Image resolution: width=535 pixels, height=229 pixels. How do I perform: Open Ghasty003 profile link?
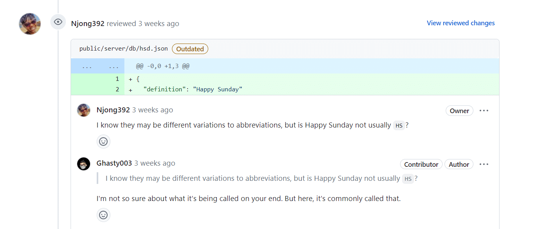click(114, 163)
